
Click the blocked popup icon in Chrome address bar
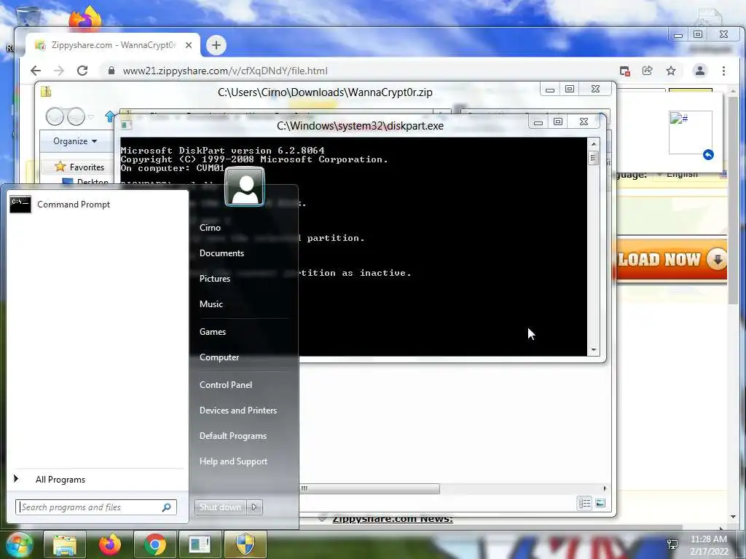pos(624,71)
